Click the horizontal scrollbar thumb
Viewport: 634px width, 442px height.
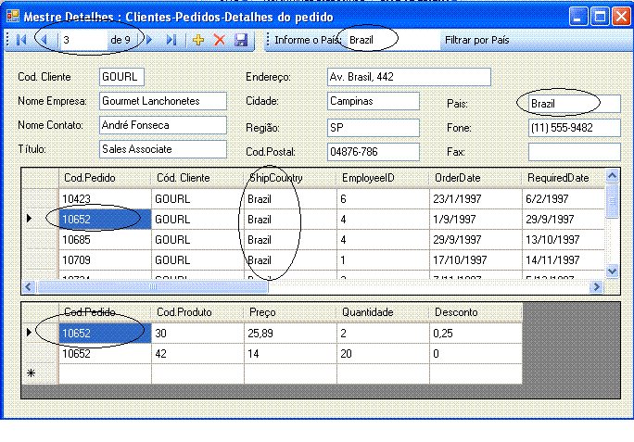click(152, 286)
